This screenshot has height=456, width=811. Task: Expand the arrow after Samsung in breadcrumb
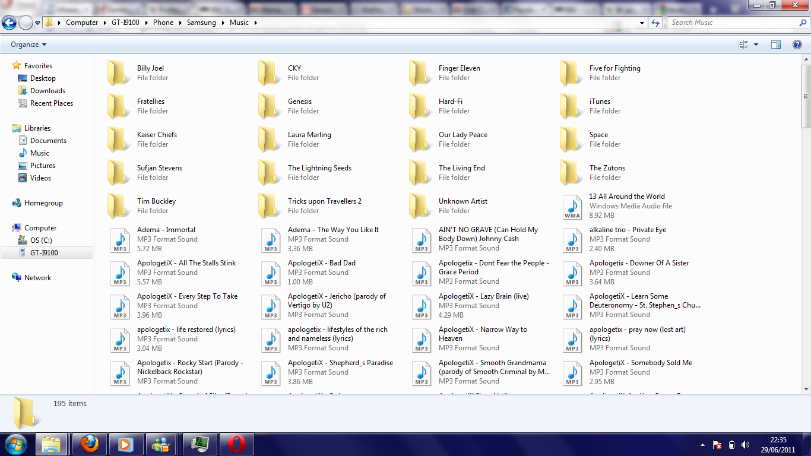point(223,23)
